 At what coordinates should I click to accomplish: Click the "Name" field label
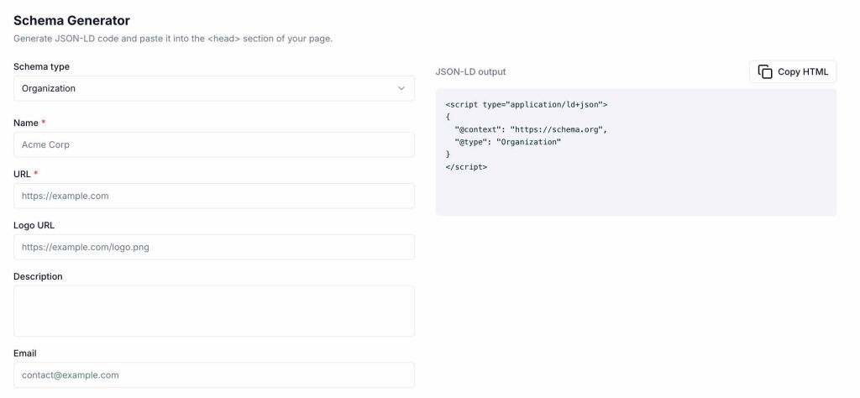(x=26, y=123)
